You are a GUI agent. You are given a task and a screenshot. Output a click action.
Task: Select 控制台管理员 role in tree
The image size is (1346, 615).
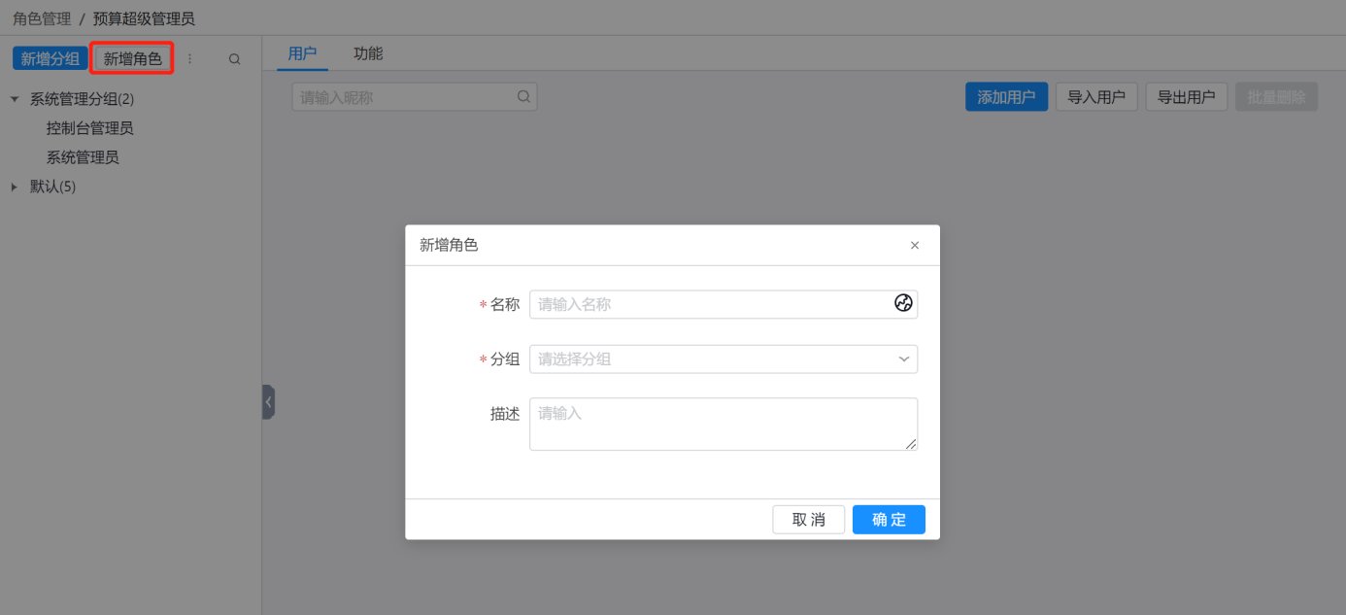pos(89,128)
